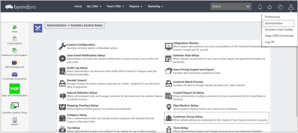Open Case Email Notification Setup link

(86, 55)
